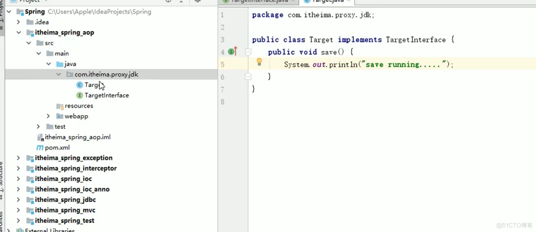Expand the itheima_spring_ioc_anno module

19,189
